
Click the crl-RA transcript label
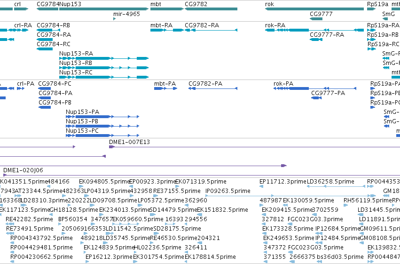coord(23,25)
